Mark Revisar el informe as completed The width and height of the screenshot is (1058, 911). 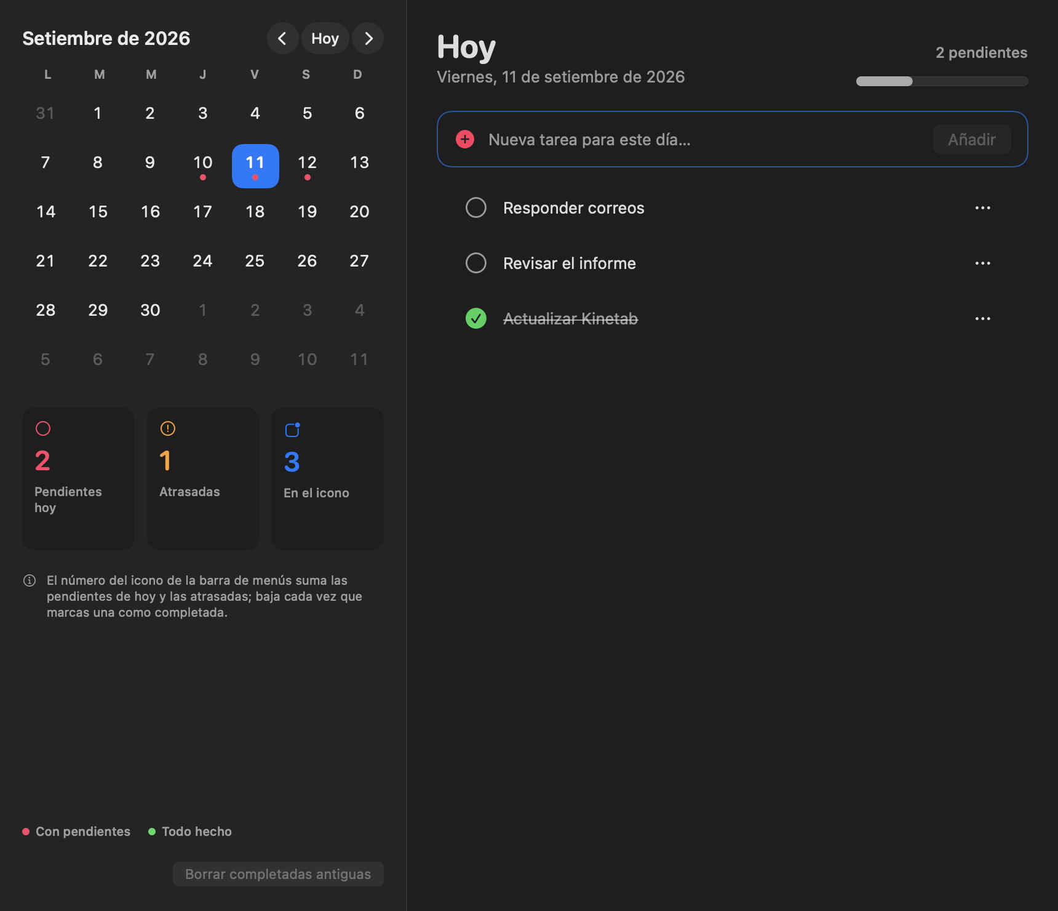click(476, 263)
